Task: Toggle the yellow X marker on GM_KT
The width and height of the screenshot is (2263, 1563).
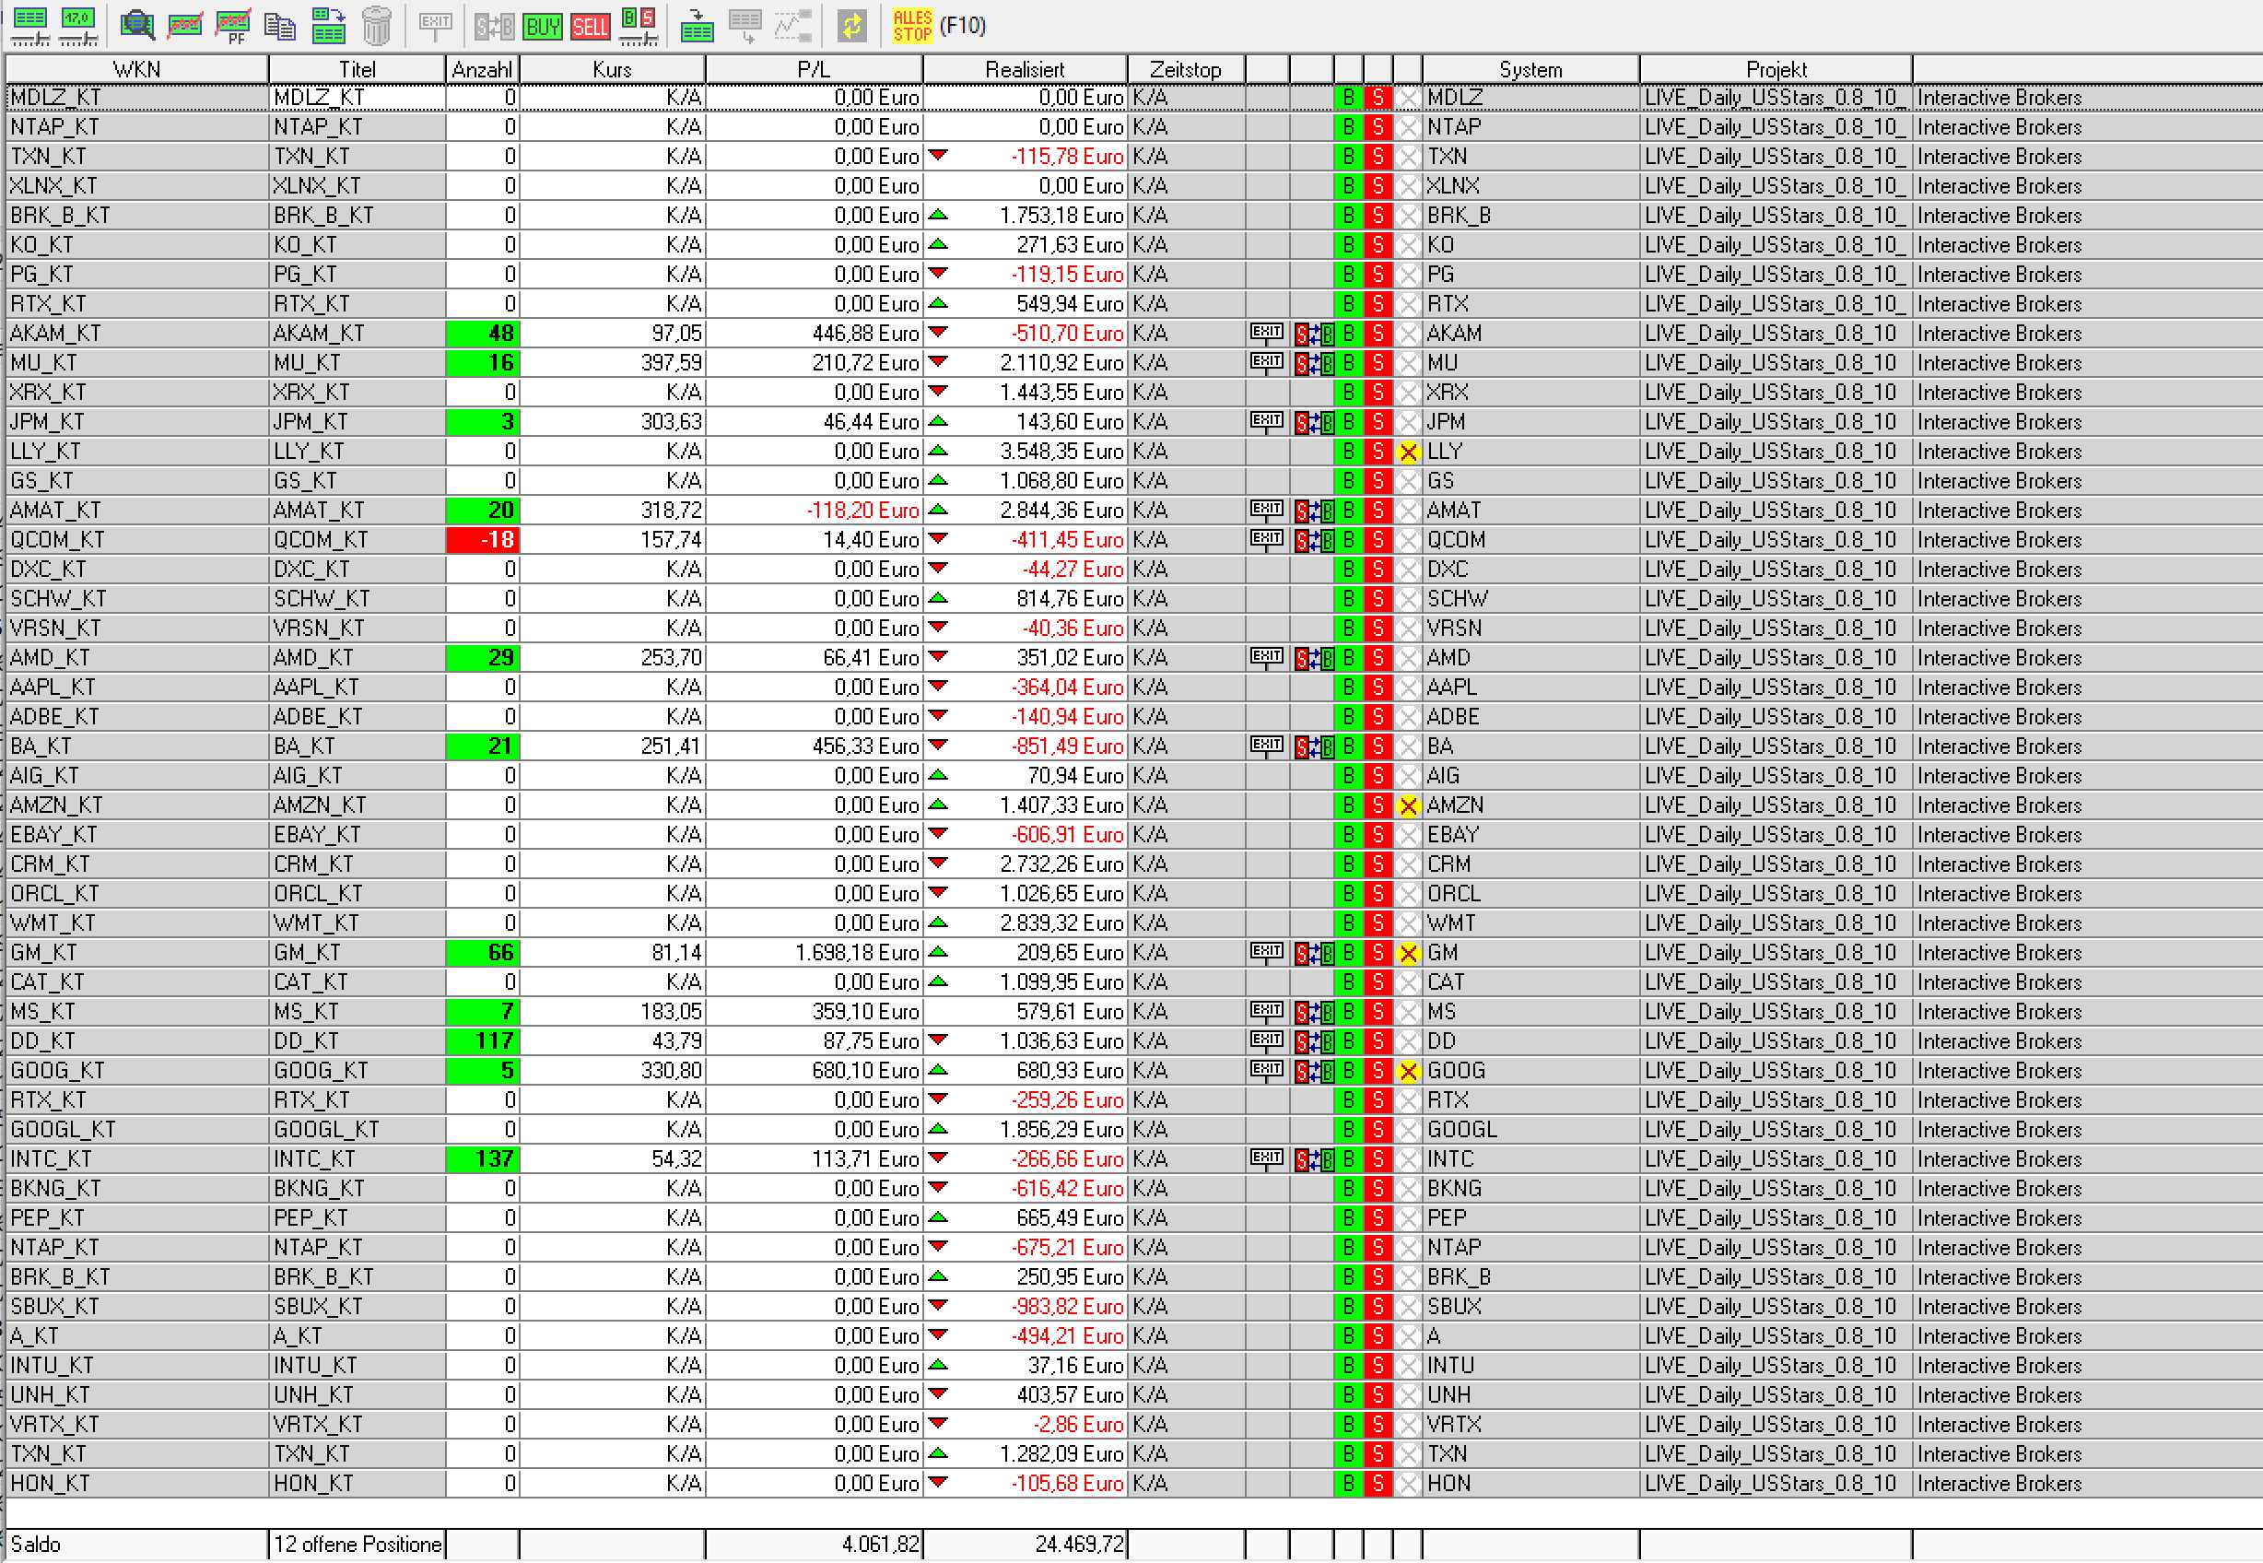Action: click(x=1407, y=952)
